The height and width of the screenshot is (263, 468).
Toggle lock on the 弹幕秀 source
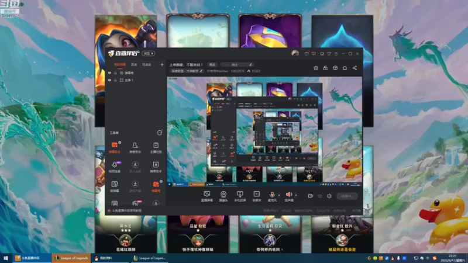115,72
